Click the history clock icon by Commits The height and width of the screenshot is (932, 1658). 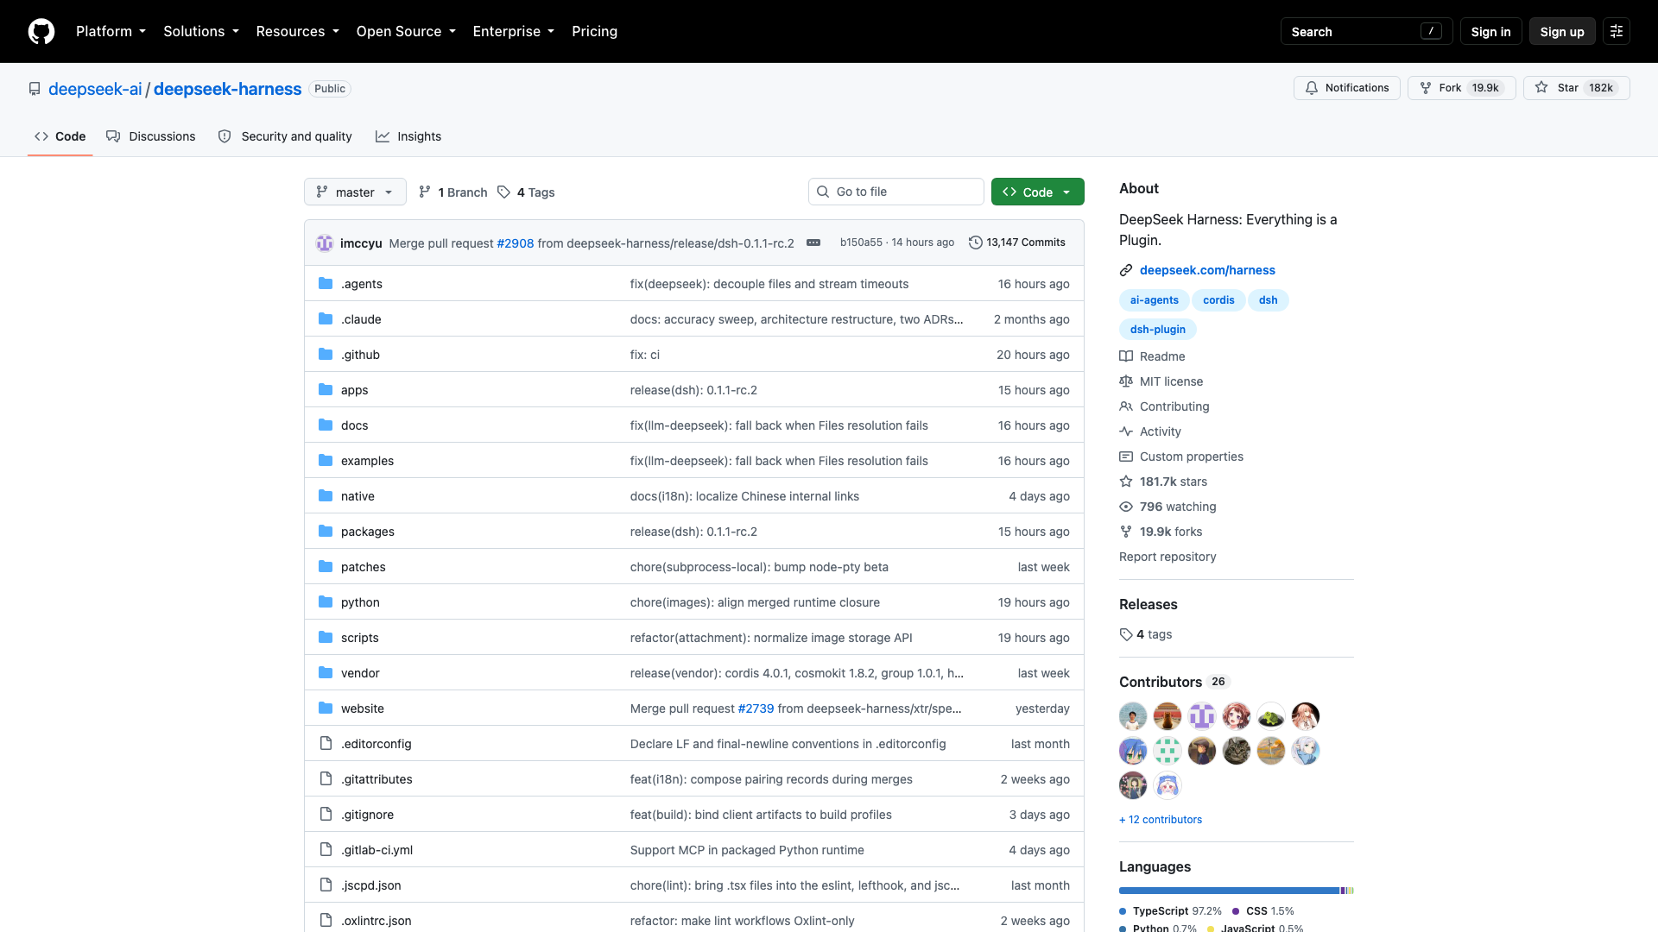(x=976, y=242)
